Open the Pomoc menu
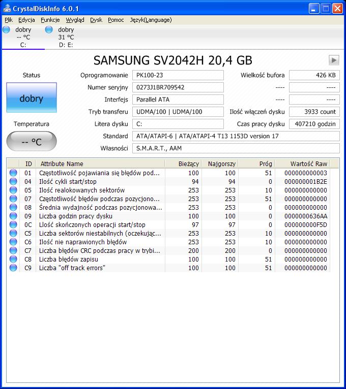This screenshot has height=389, width=346. 116,20
